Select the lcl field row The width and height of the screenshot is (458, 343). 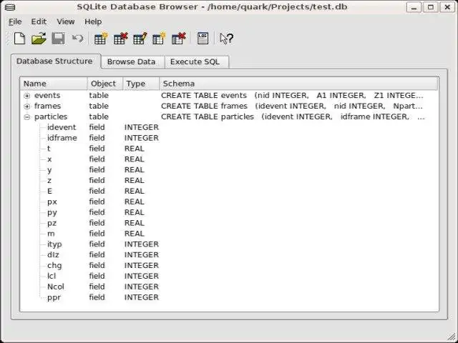pos(229,277)
